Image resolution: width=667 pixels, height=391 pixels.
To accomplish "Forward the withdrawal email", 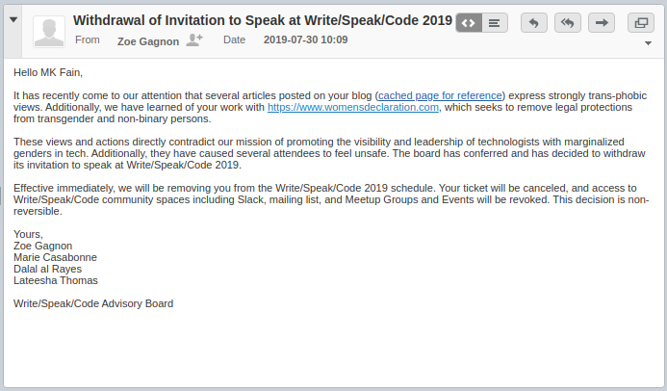I will click(x=601, y=23).
